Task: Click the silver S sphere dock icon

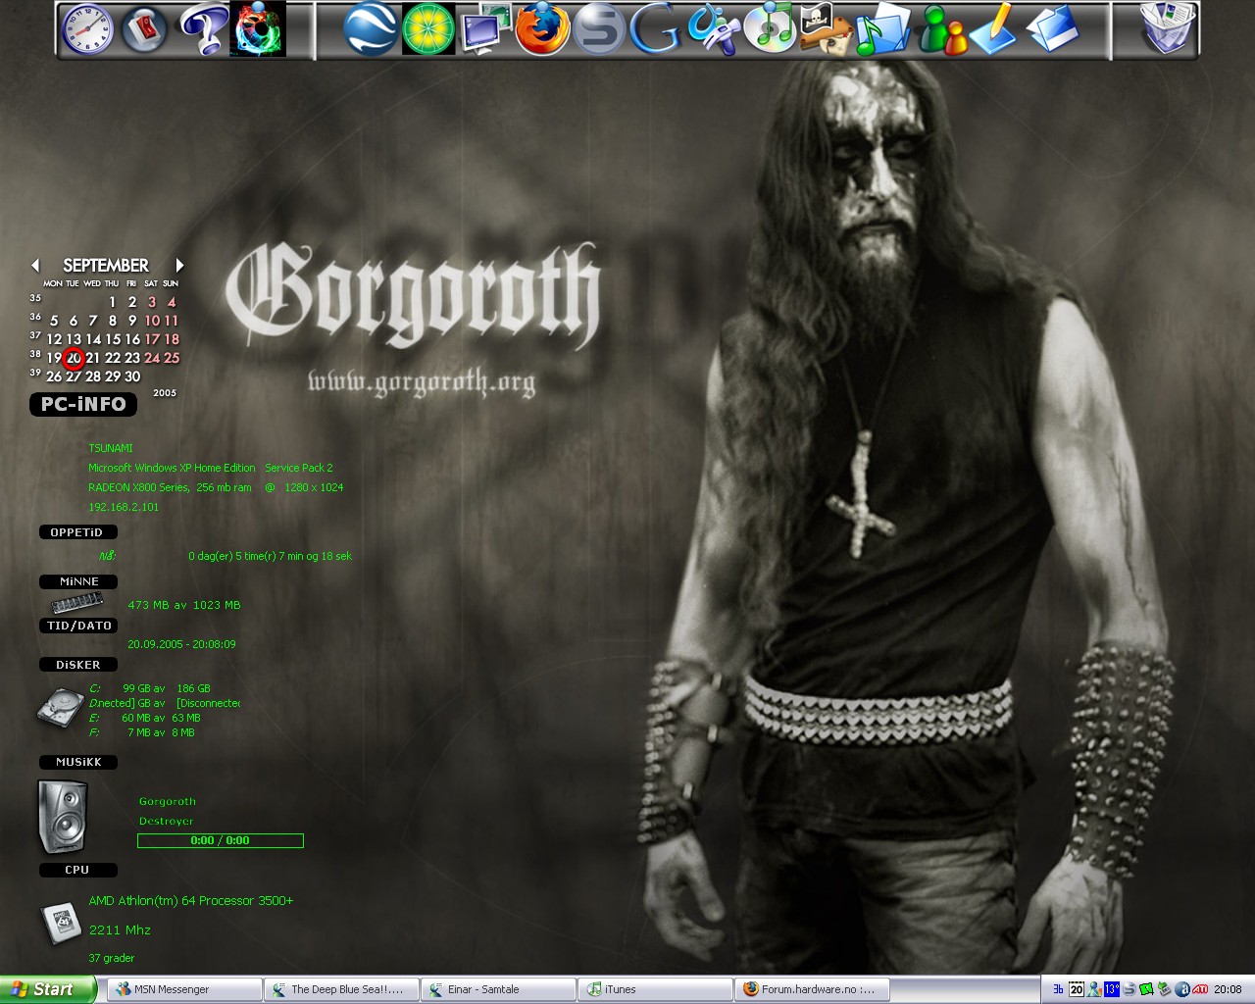Action: tap(599, 29)
